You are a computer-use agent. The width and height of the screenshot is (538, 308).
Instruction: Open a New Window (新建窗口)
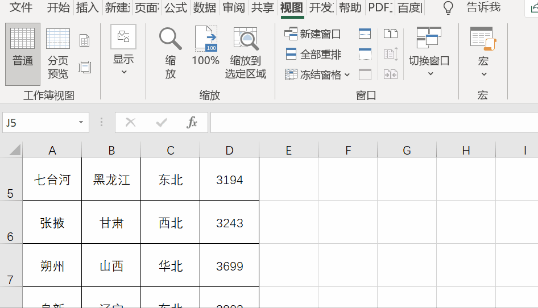313,34
